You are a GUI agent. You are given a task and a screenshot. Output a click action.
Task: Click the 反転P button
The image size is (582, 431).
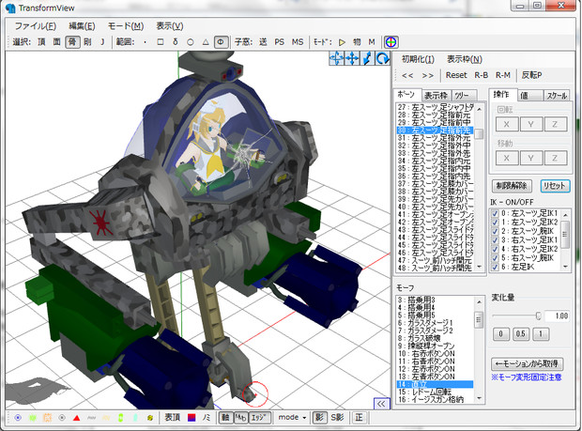tap(532, 75)
